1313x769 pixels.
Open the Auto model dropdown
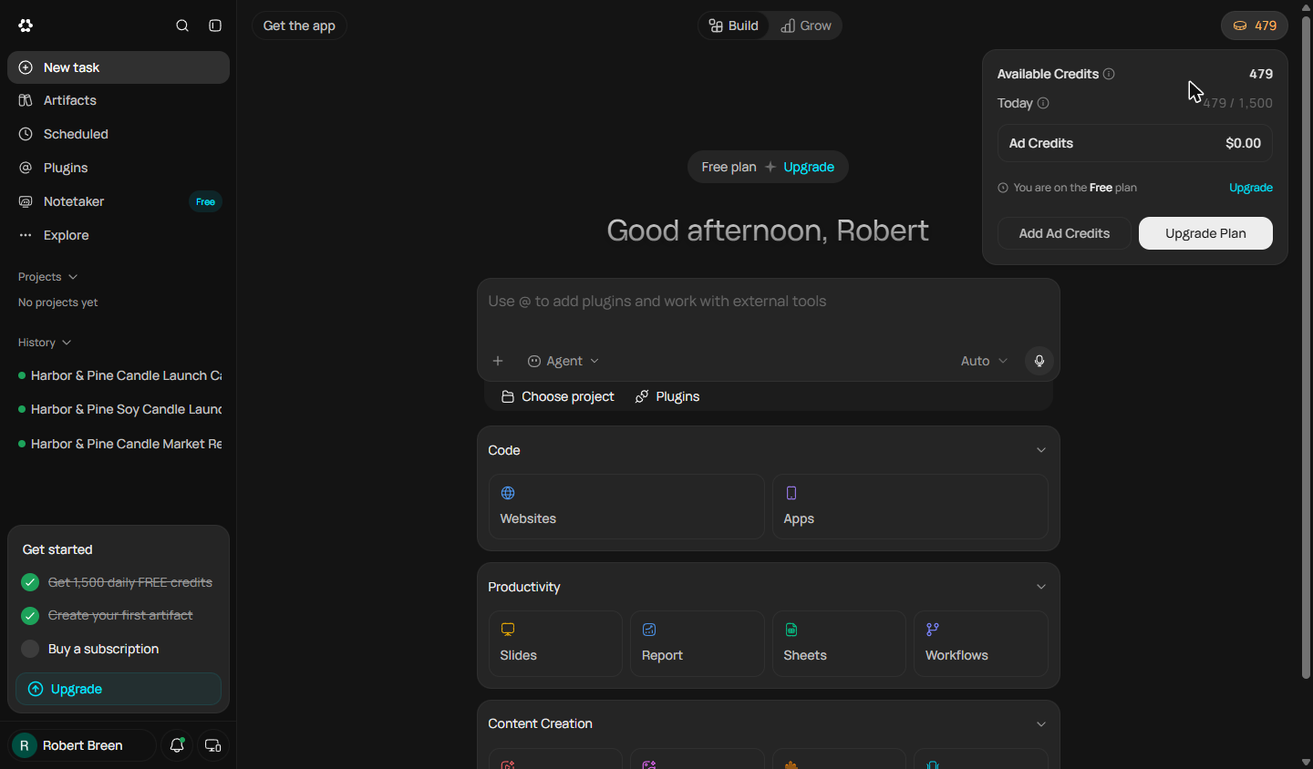[984, 361]
